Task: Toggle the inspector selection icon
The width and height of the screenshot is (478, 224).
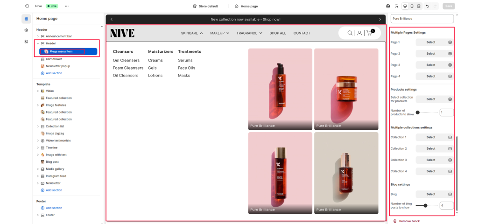Action: pyautogui.click(x=396, y=6)
